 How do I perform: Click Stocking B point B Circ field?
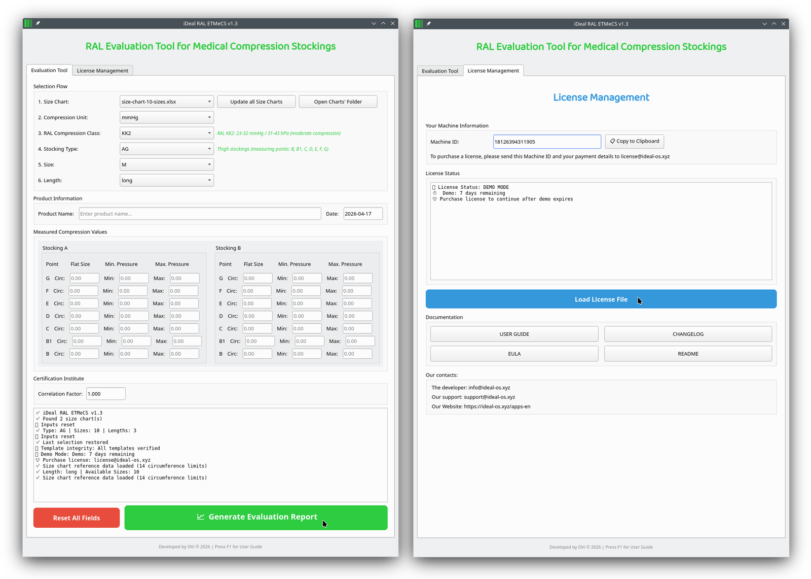pyautogui.click(x=257, y=354)
